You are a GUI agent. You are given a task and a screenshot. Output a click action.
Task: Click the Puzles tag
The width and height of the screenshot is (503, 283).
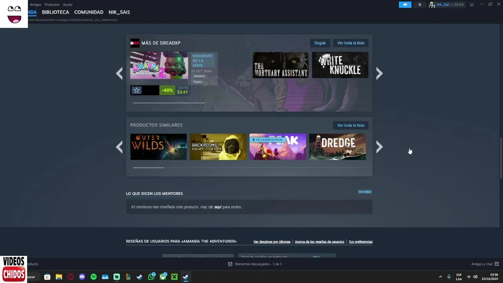tap(198, 82)
